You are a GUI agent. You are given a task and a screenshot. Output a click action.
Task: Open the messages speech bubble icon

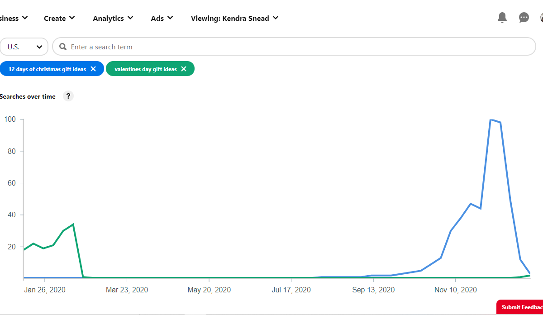[x=524, y=18]
